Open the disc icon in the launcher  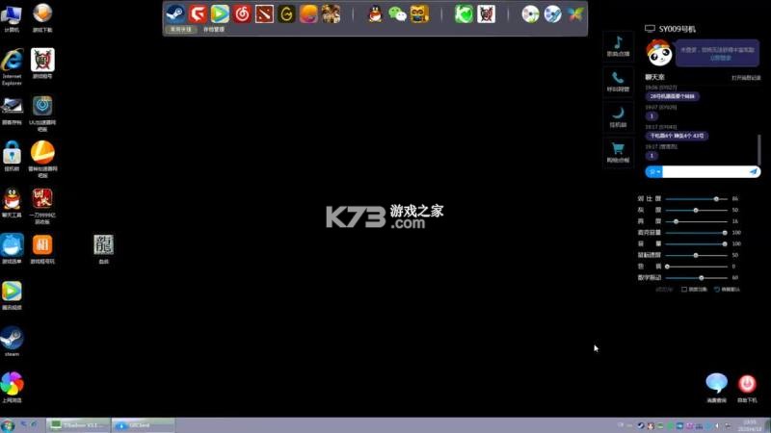[530, 14]
